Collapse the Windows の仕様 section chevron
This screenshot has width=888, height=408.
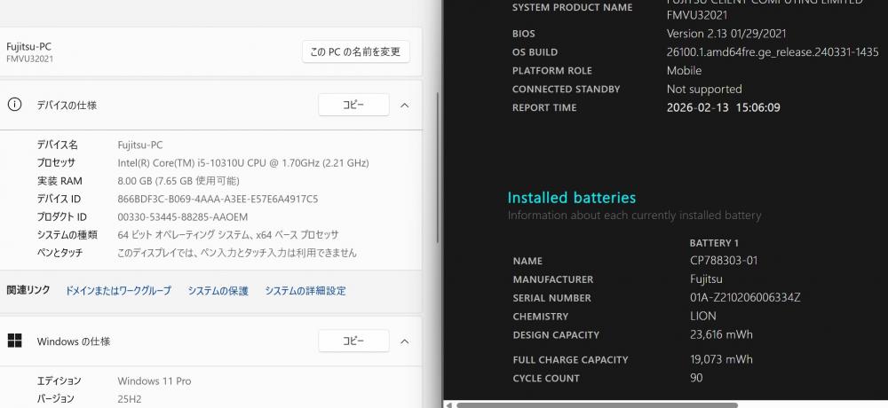click(404, 341)
